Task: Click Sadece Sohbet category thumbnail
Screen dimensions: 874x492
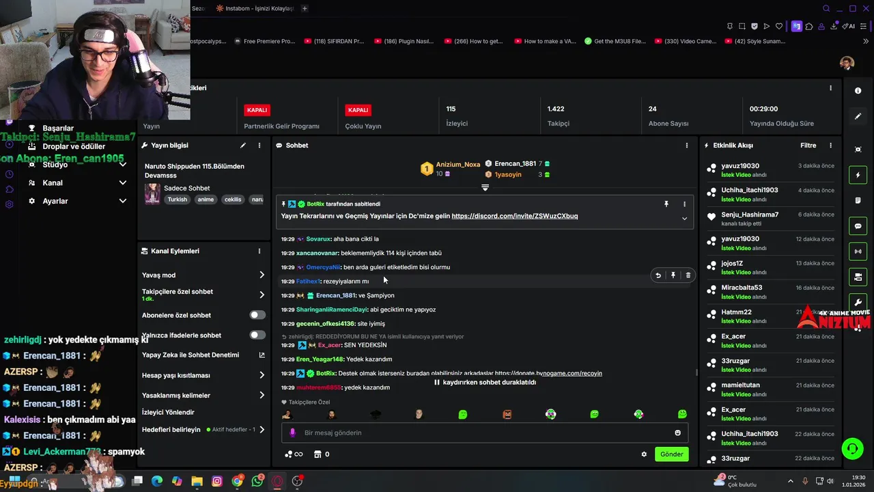Action: tap(152, 193)
